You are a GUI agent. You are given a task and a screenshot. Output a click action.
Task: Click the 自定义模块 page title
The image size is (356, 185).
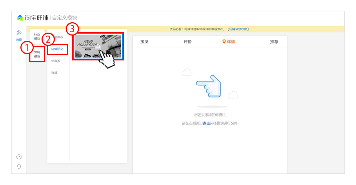65,18
